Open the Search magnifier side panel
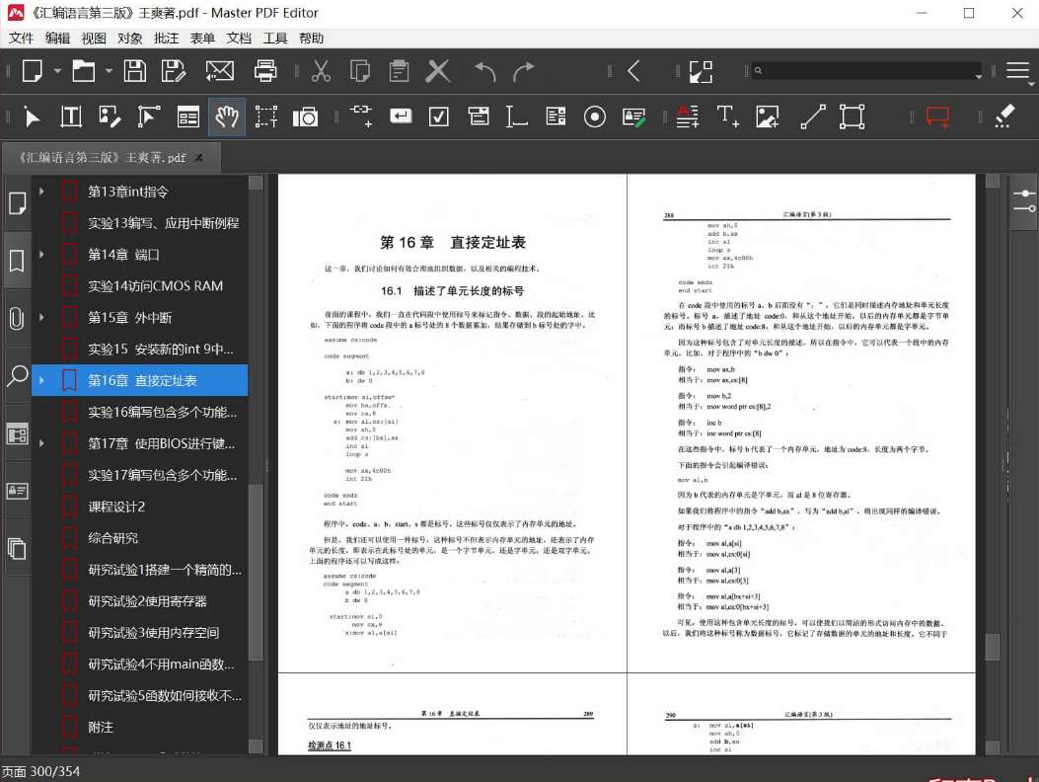The height and width of the screenshot is (782, 1039). pyautogui.click(x=17, y=375)
